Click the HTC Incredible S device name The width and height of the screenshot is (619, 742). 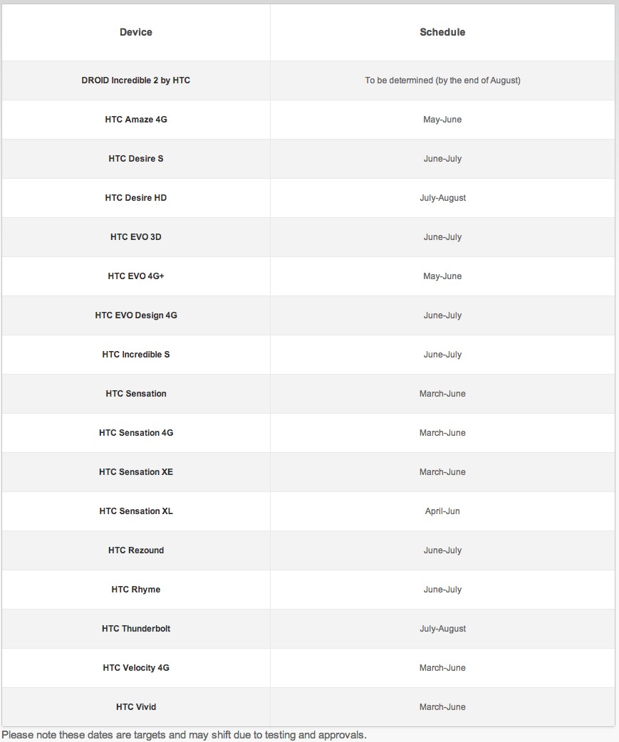[136, 355]
